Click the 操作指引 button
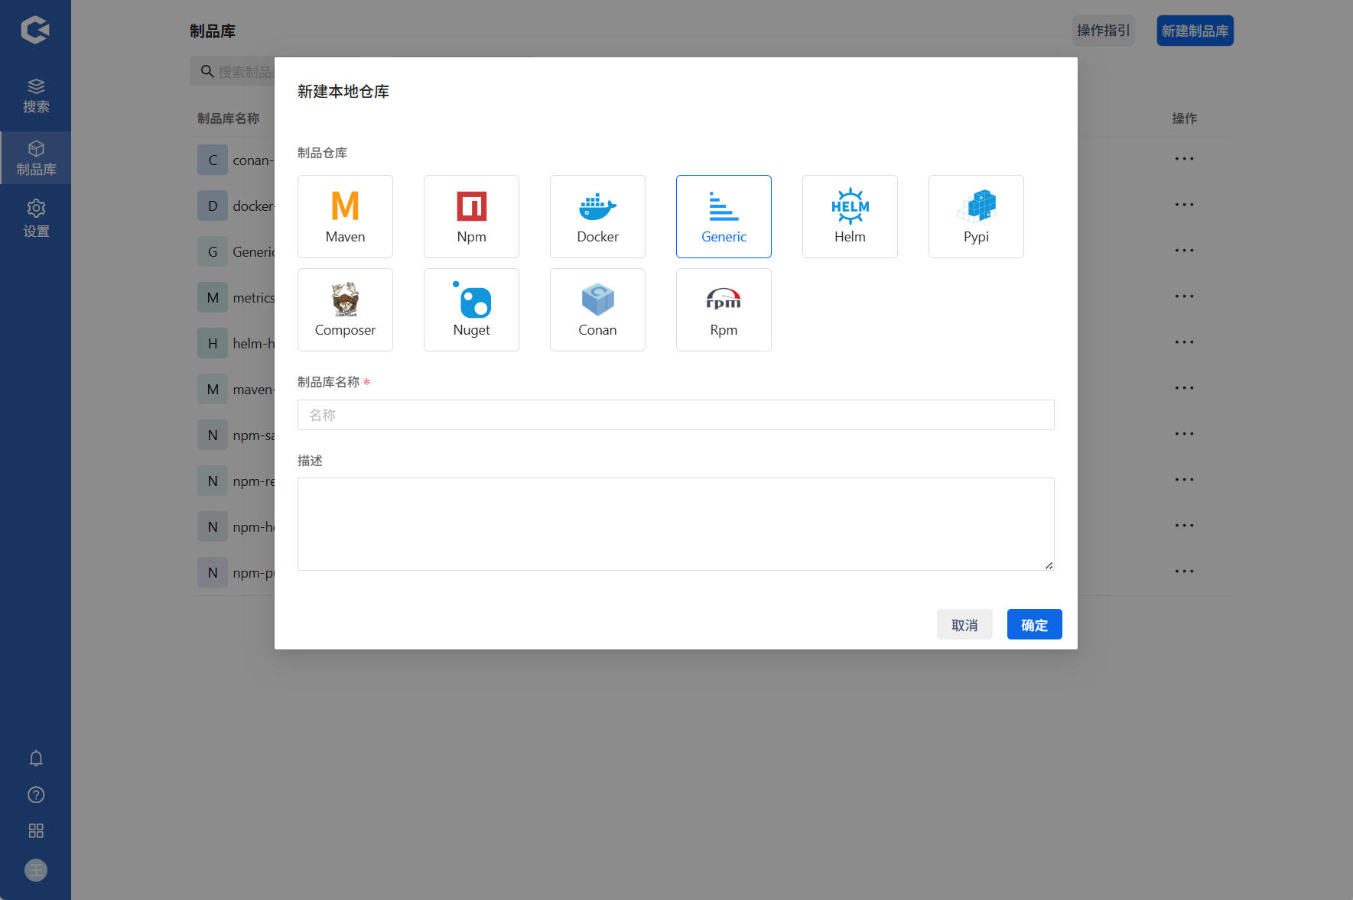Viewport: 1353px width, 900px height. click(x=1103, y=31)
